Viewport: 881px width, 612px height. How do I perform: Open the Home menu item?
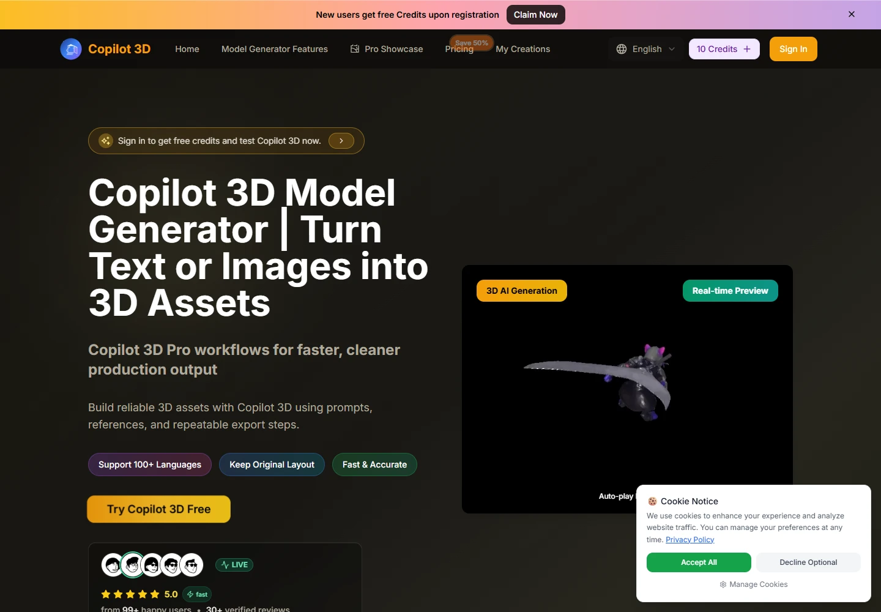tap(187, 49)
